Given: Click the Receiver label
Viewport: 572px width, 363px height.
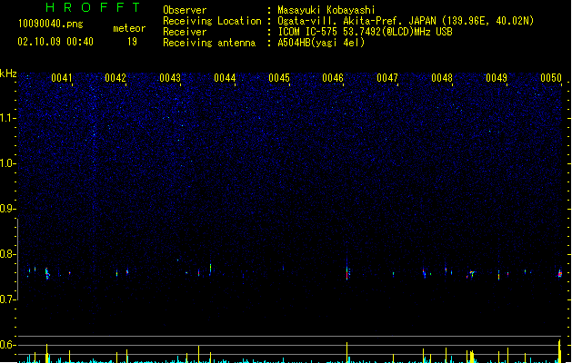Looking at the screenshot, I should pyautogui.click(x=185, y=32).
